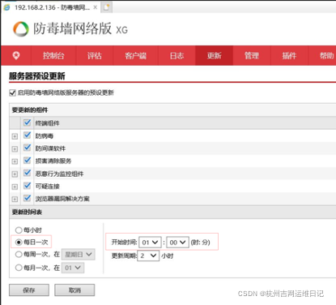Open the 控制台 menu
The width and height of the screenshot is (336, 305).
point(53,56)
